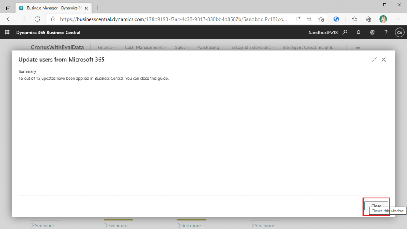Click the fourth See more link
Viewport: 407px width, 229px height.
click(x=262, y=226)
